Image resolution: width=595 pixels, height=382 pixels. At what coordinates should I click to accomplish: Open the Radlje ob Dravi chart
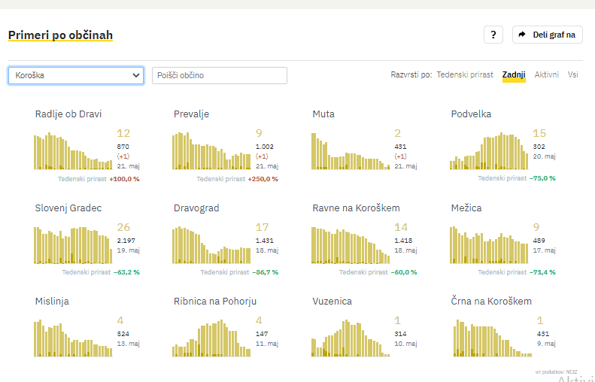pos(72,151)
